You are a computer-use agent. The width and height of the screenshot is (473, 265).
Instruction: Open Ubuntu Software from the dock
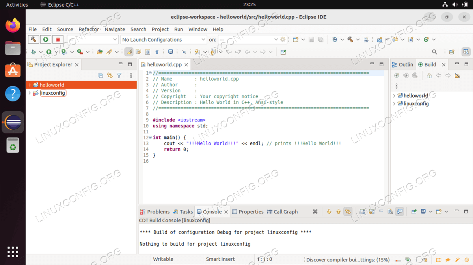pyautogui.click(x=13, y=71)
